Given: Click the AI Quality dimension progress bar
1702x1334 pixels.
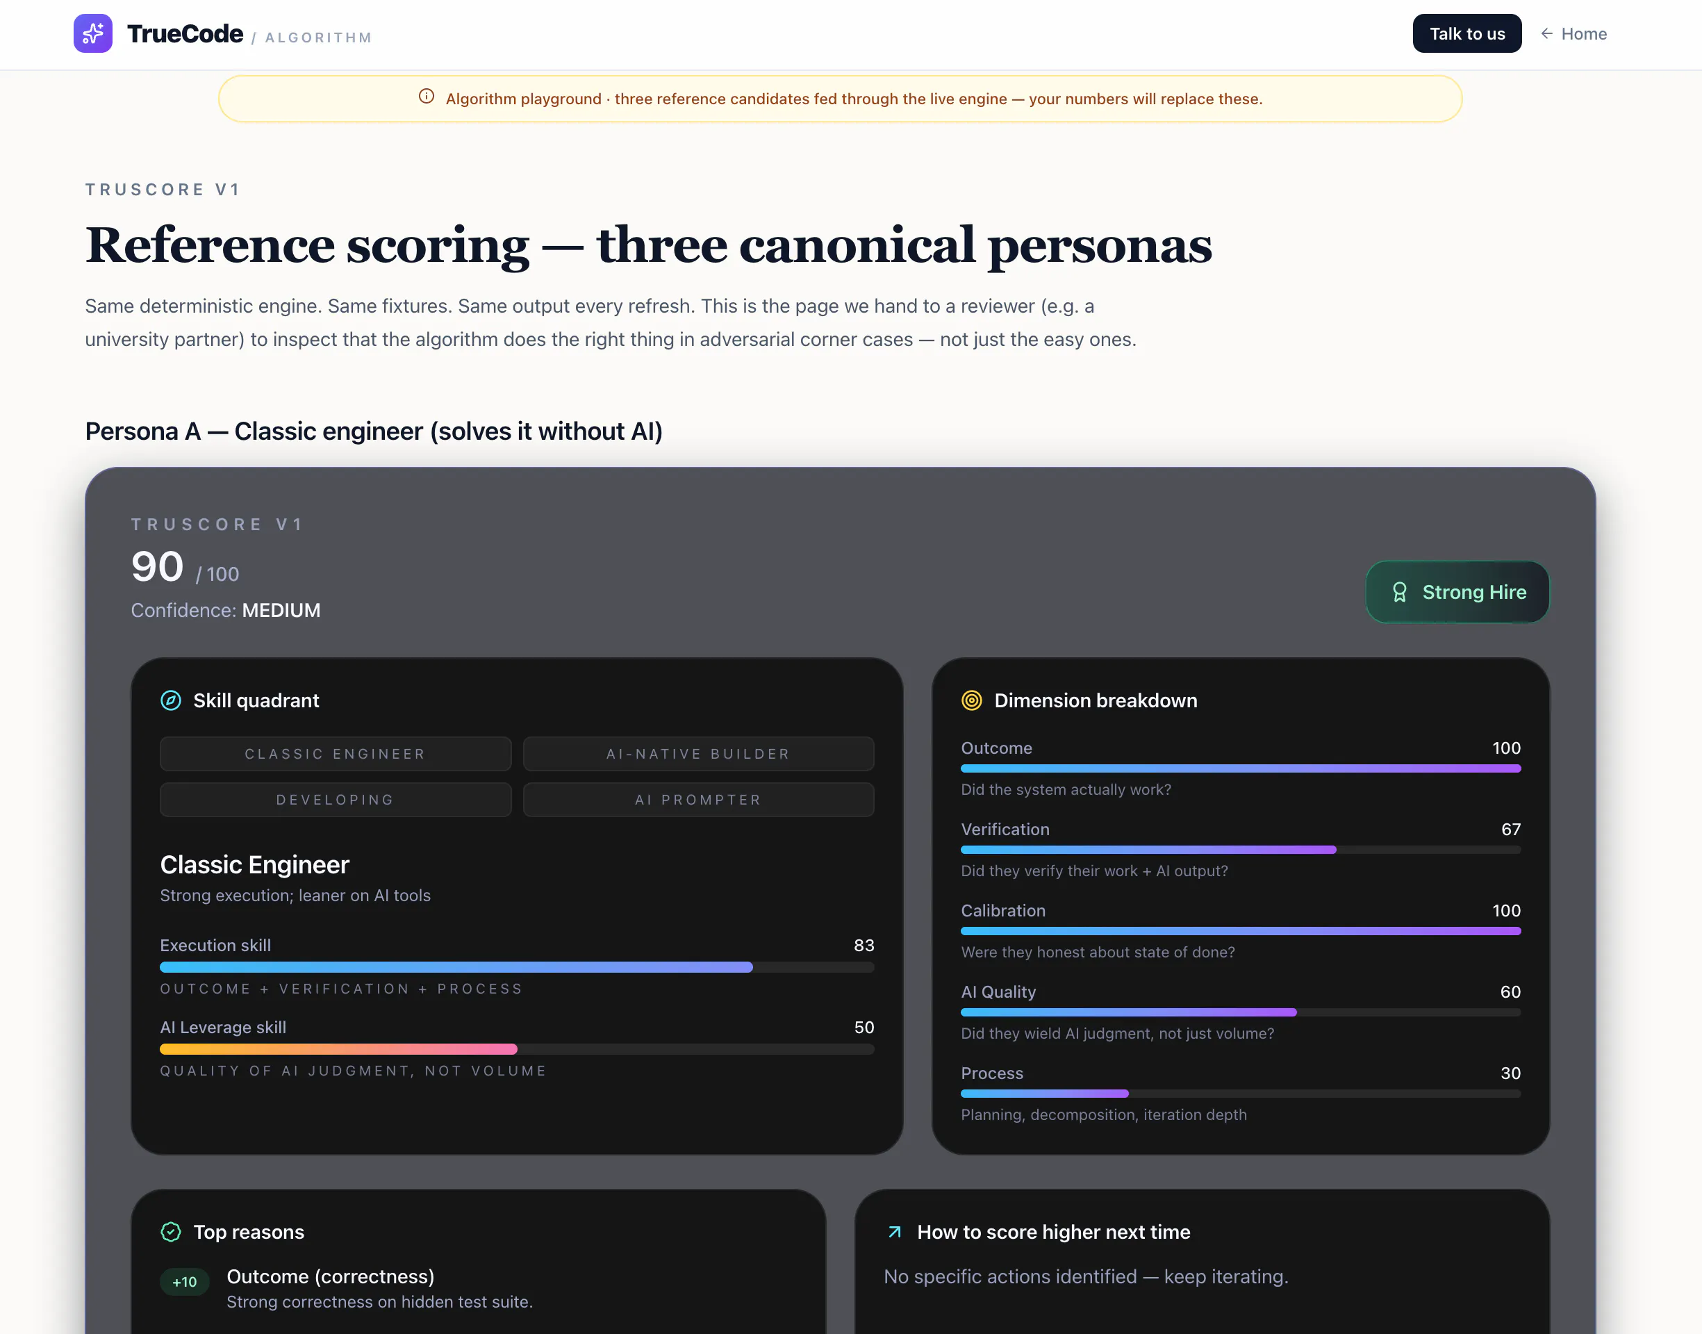Looking at the screenshot, I should click(1241, 1012).
